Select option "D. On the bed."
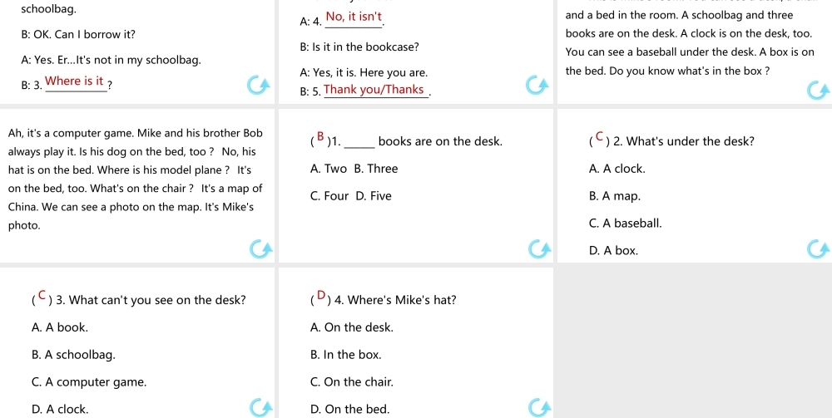 pyautogui.click(x=349, y=409)
